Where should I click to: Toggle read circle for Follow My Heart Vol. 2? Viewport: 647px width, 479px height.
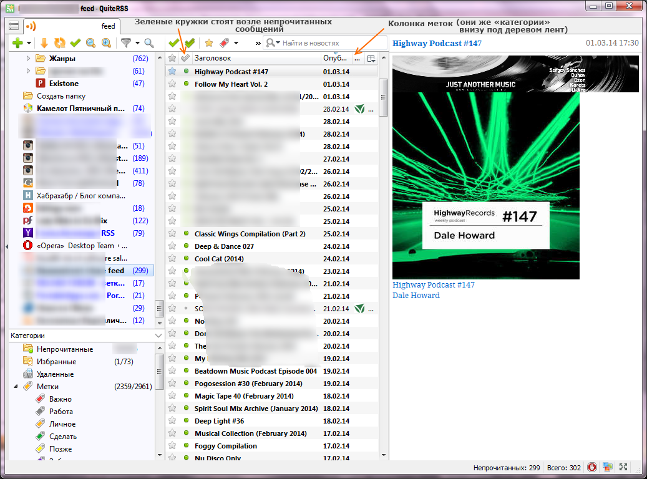186,84
